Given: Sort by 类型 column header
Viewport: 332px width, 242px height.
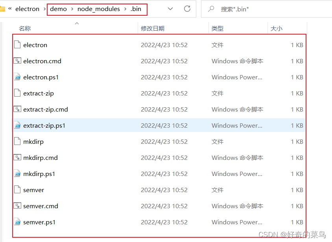Looking at the screenshot, I should click(x=218, y=28).
